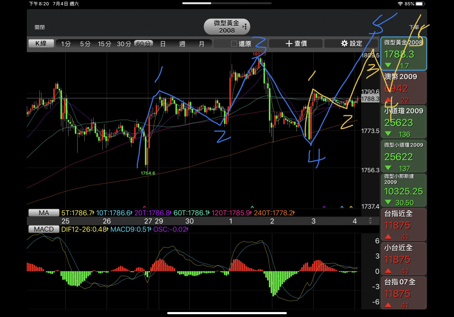The width and height of the screenshot is (454, 317).
Task: Switch to the 週 weekly chart tab
Action: point(182,44)
